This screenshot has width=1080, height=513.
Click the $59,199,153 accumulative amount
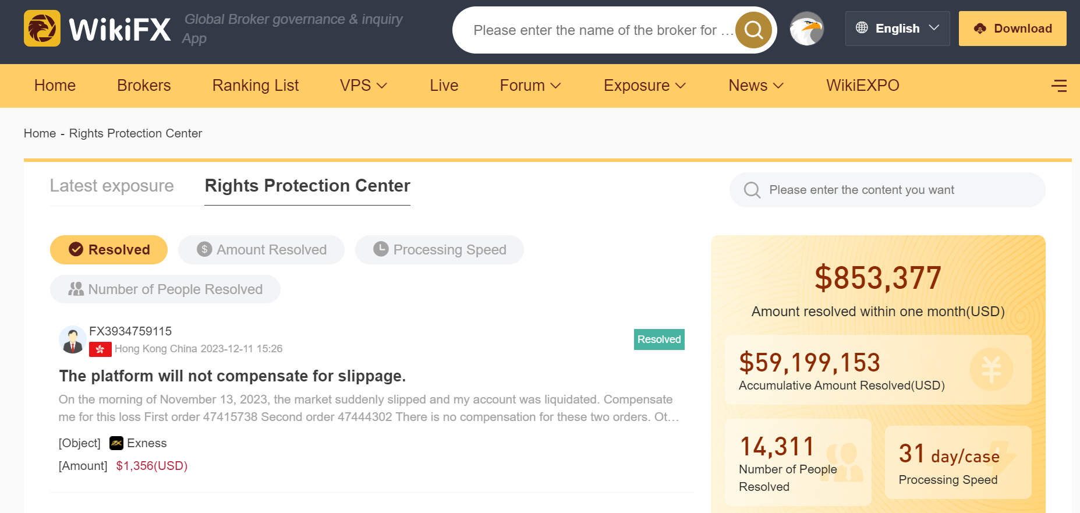810,363
